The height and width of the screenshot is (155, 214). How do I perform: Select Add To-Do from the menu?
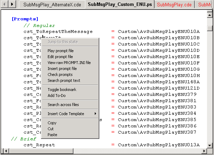pyautogui.click(x=56, y=96)
